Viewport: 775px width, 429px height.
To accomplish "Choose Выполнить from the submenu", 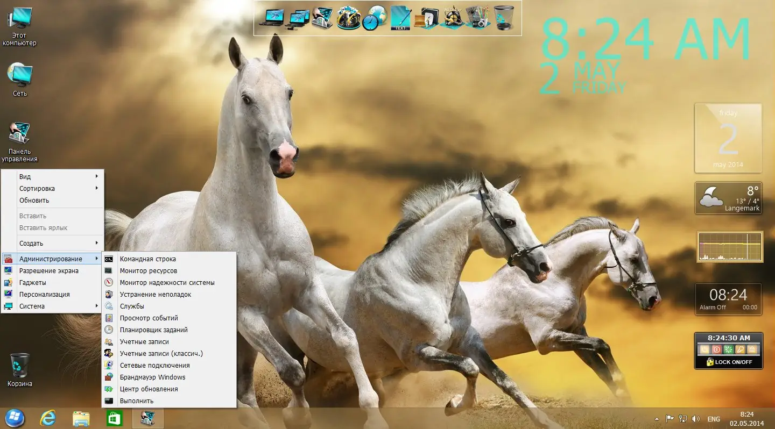I will point(169,401).
